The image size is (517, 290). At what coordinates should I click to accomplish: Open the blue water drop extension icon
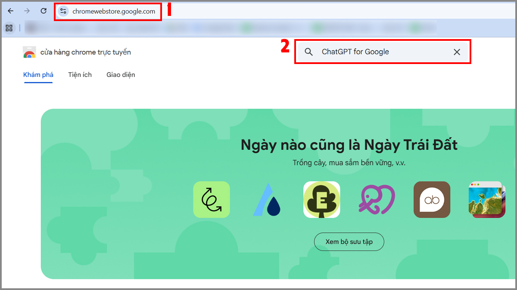(267, 199)
